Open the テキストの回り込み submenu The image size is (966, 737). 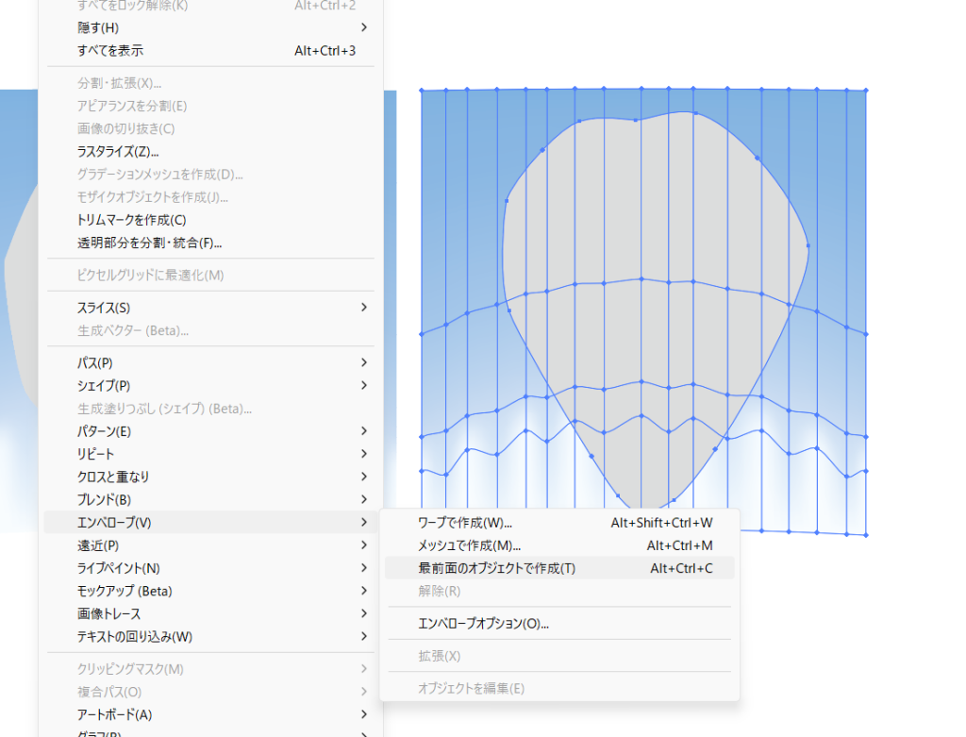click(x=134, y=636)
